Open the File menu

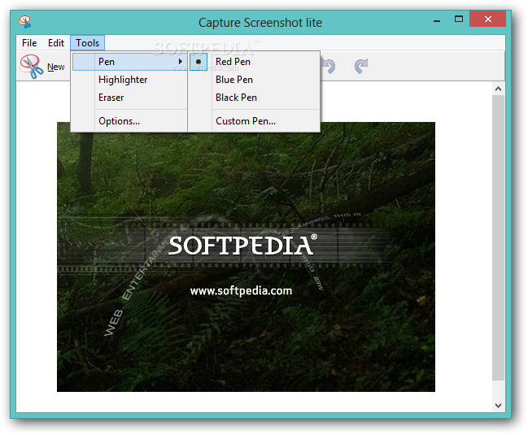pos(29,43)
